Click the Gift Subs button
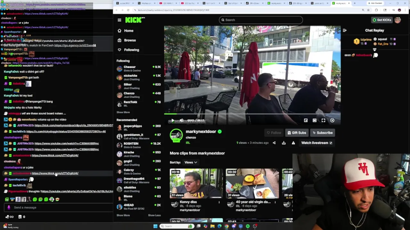Screen dimensions: 410x230 (297, 133)
